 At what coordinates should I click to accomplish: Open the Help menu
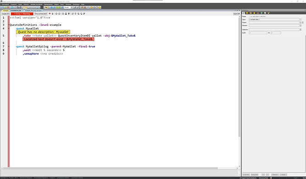click(83, 4)
